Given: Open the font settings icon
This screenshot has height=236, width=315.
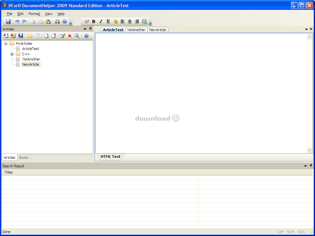Looking at the screenshot, I should (86, 22).
